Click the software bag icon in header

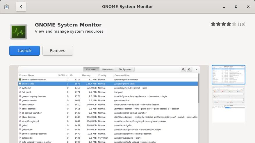click(6, 7)
